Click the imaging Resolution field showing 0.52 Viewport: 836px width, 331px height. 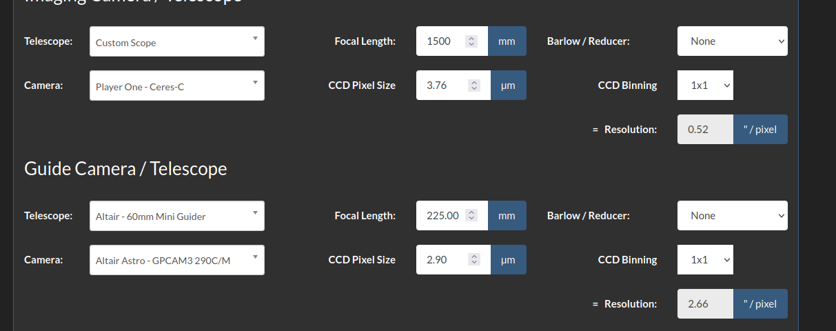(704, 130)
